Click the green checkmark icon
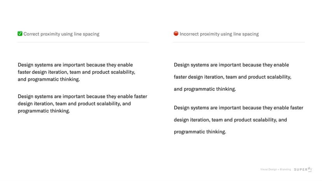Screen dimensions: 322x181 coord(20,34)
